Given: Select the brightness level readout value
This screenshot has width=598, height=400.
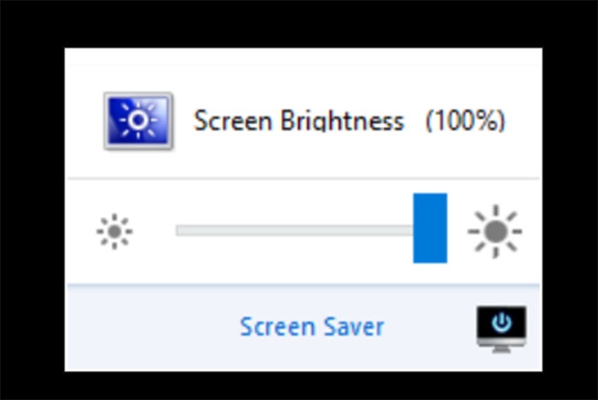Looking at the screenshot, I should (466, 121).
